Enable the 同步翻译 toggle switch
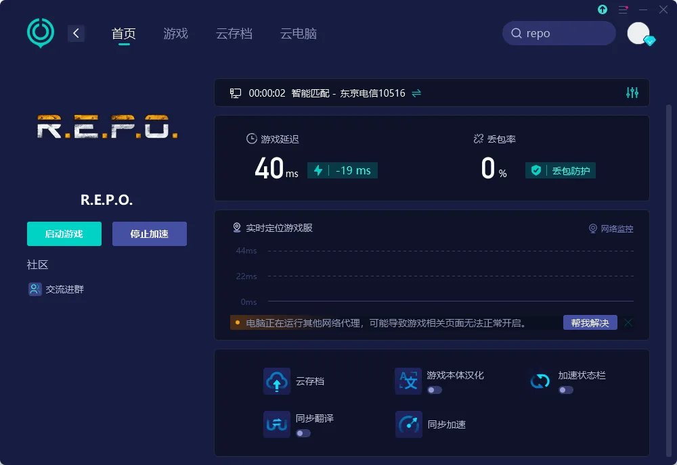Viewport: 677px width, 465px height. point(303,433)
